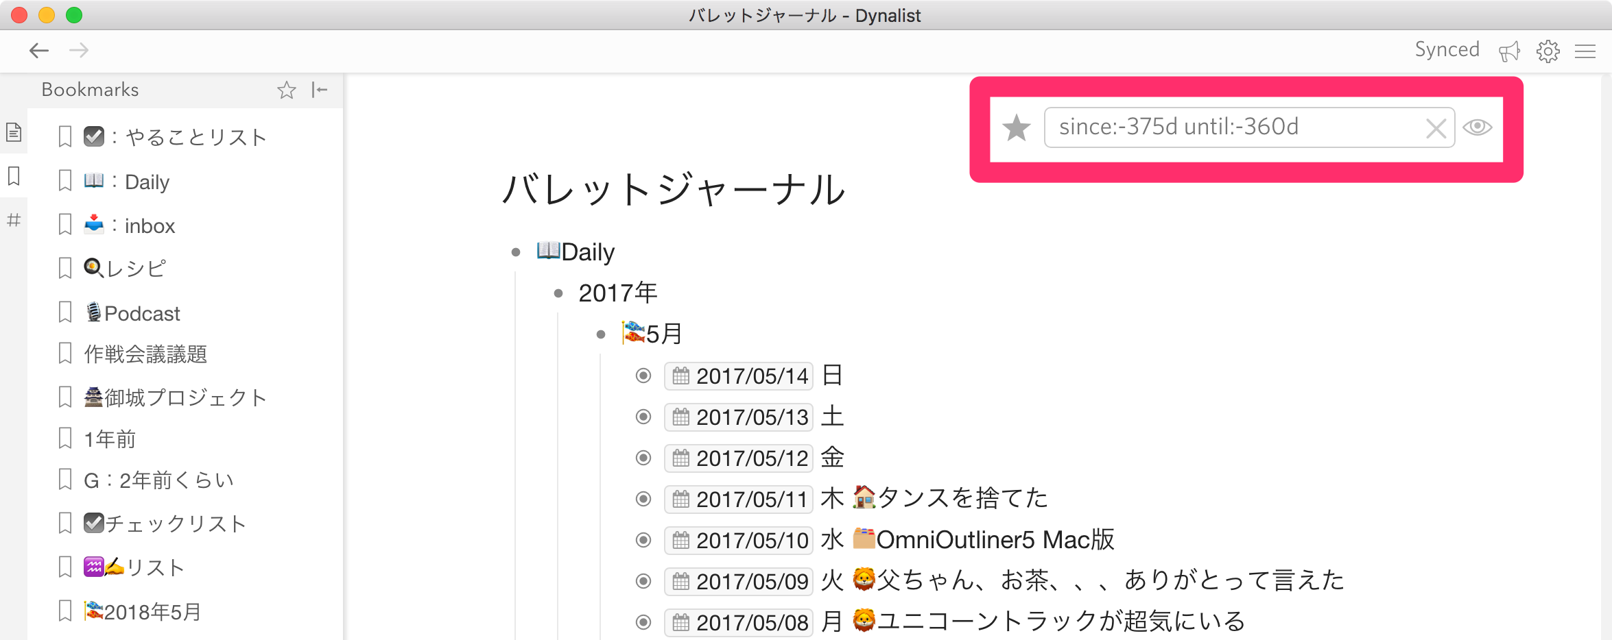Click the calendar icon on 2017/05/14
1612x640 pixels.
680,376
